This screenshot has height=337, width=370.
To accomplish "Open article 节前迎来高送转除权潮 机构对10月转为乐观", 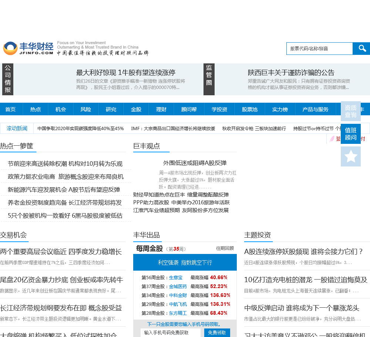I will (65, 163).
